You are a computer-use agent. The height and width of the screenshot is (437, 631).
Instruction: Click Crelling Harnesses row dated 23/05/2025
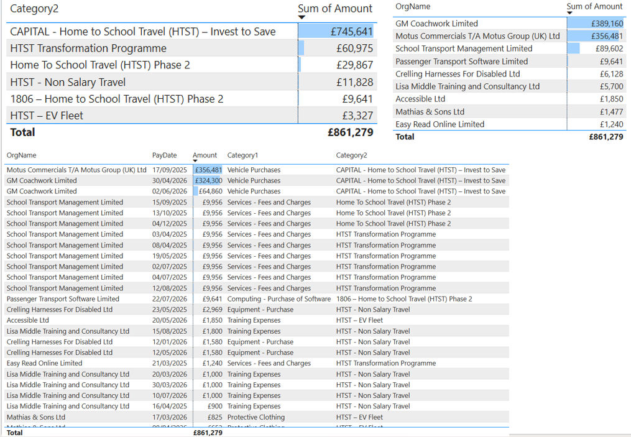(257, 310)
